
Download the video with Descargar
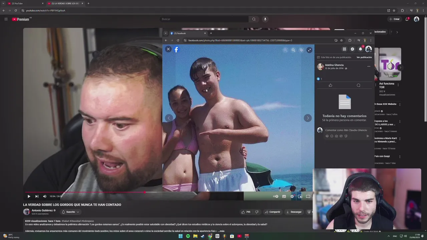[x=294, y=212]
